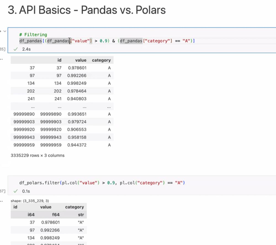Click the 'category' header in pandas table
This screenshot has width=276, height=245.
(x=101, y=60)
